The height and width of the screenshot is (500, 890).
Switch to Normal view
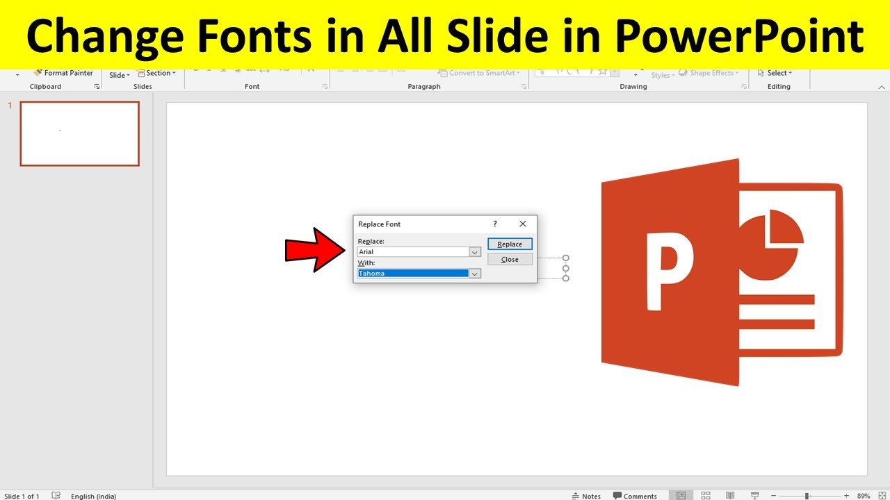point(681,496)
